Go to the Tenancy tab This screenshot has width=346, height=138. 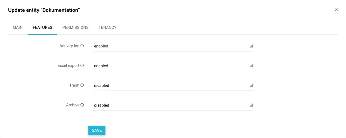[108, 28]
